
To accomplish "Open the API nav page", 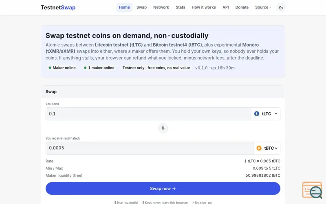I will (x=226, y=7).
